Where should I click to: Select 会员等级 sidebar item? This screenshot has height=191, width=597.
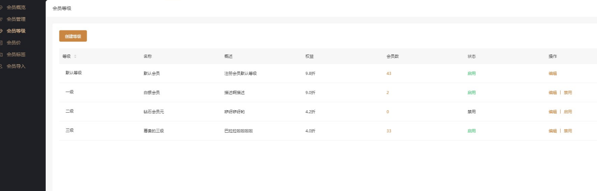pos(16,31)
